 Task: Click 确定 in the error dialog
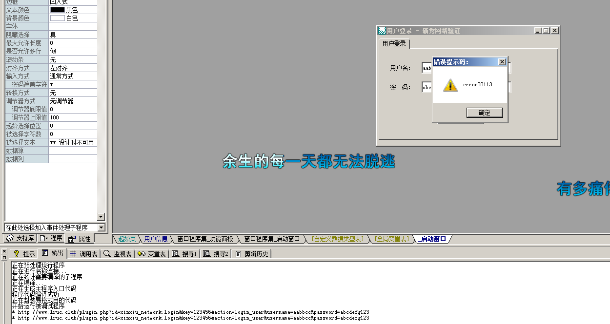click(x=484, y=113)
